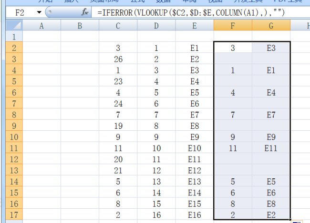Click the Select All corner box

(x=11, y=26)
